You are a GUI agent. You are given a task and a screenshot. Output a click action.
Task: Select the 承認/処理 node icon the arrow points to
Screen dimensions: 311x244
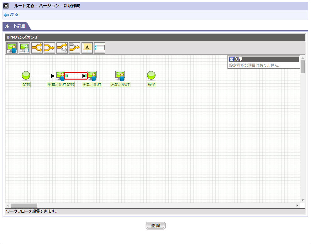point(92,76)
